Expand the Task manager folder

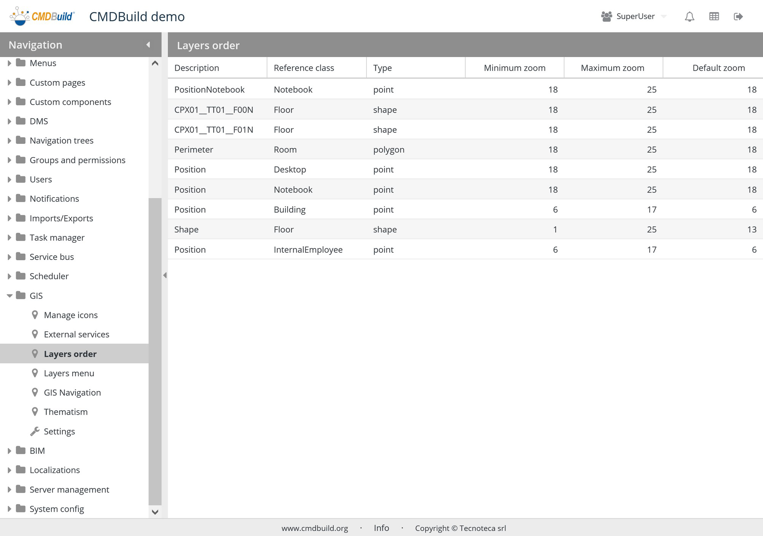click(10, 237)
